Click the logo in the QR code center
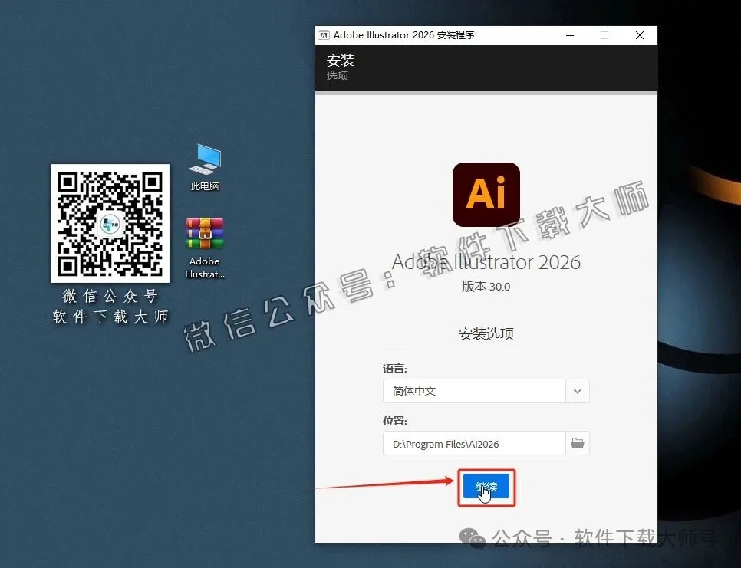 pyautogui.click(x=110, y=222)
